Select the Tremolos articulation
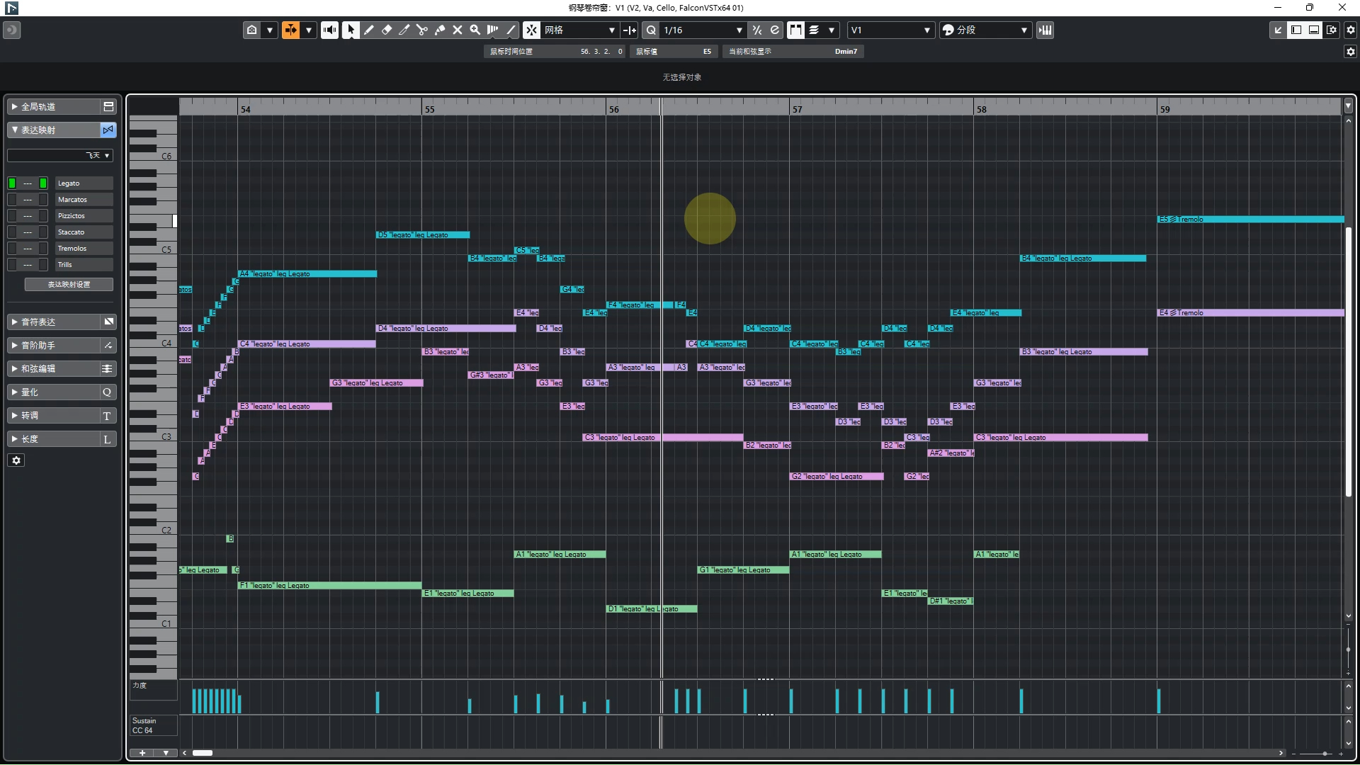Screen dimensions: 1360x765 [x=84, y=248]
